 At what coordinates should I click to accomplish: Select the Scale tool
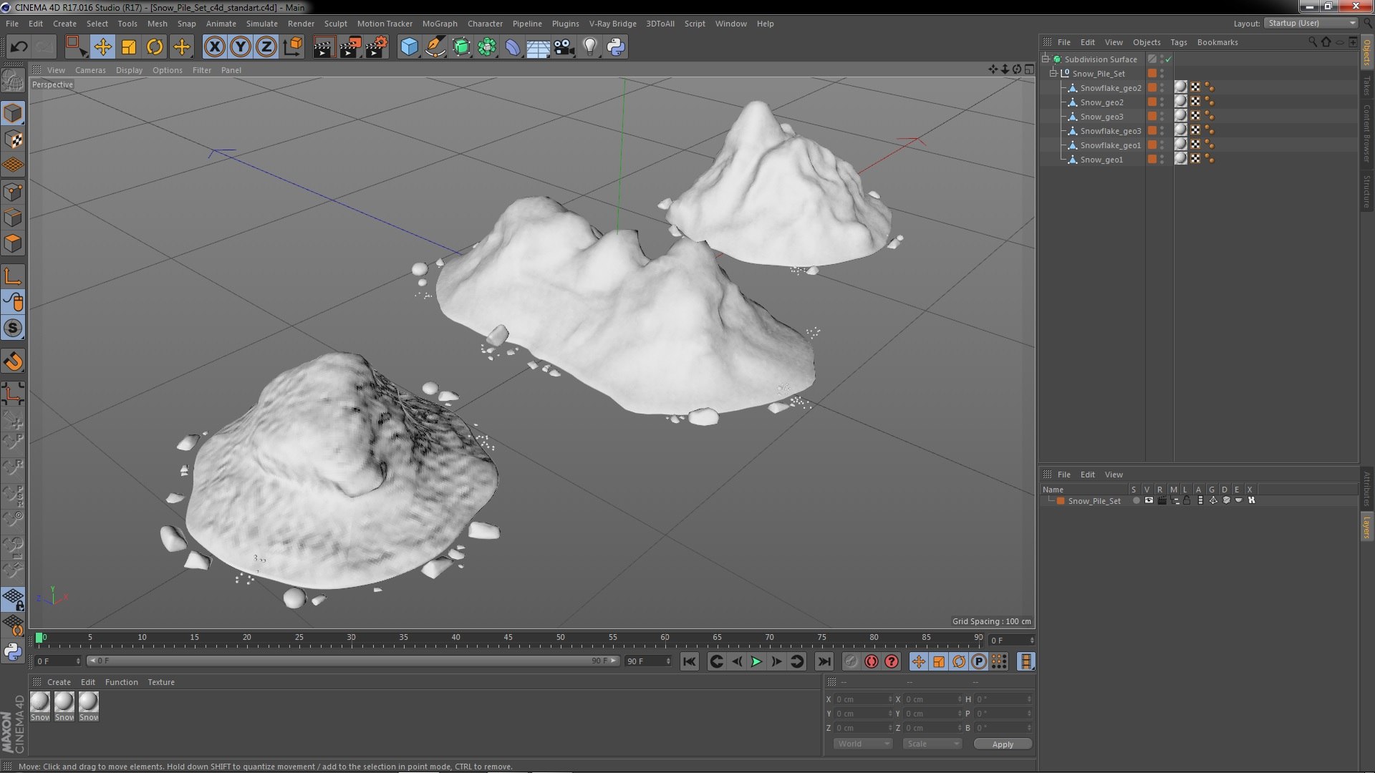(129, 47)
